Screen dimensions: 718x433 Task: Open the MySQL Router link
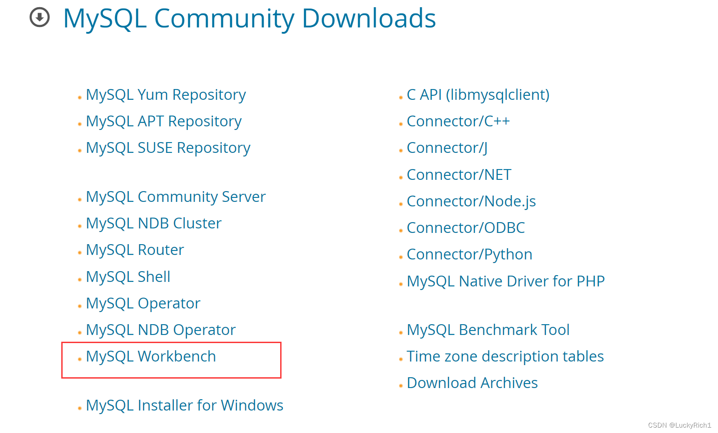coord(135,250)
